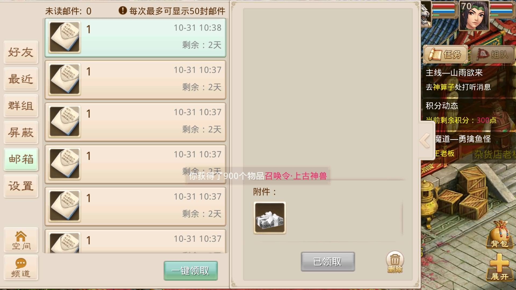Open the 频道 chat channel icon
This screenshot has width=516, height=290.
point(21,268)
